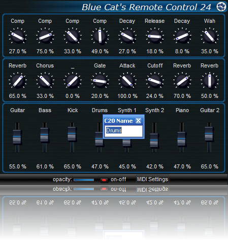Viewport: 228px width, 240px height.
Task: Click the Comp knob set at 27.0 %
Action: (18, 36)
